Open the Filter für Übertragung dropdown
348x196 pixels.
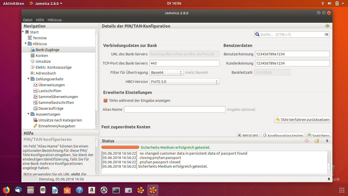click(x=167, y=72)
